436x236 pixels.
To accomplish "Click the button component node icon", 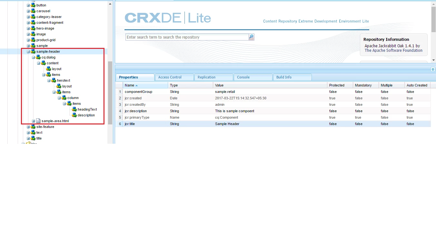I will (33, 5).
